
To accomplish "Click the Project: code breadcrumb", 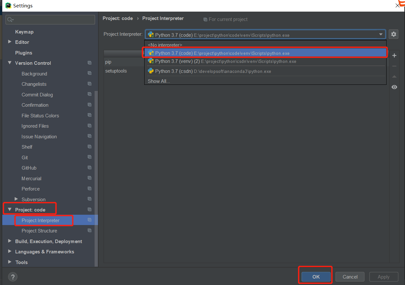I will pyautogui.click(x=118, y=18).
